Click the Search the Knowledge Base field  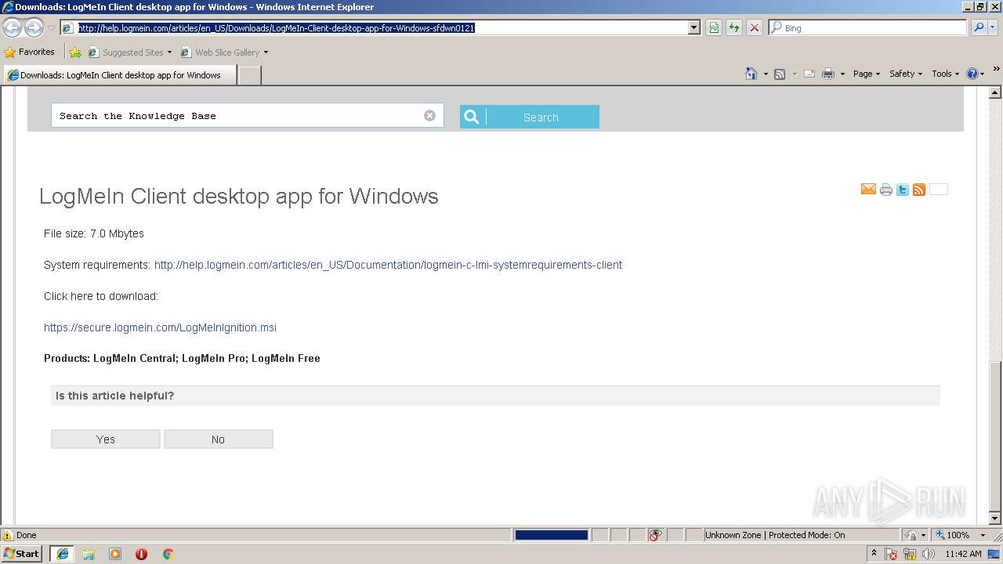247,115
